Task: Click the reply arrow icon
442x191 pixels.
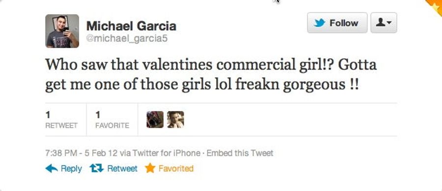Action: pyautogui.click(x=51, y=168)
